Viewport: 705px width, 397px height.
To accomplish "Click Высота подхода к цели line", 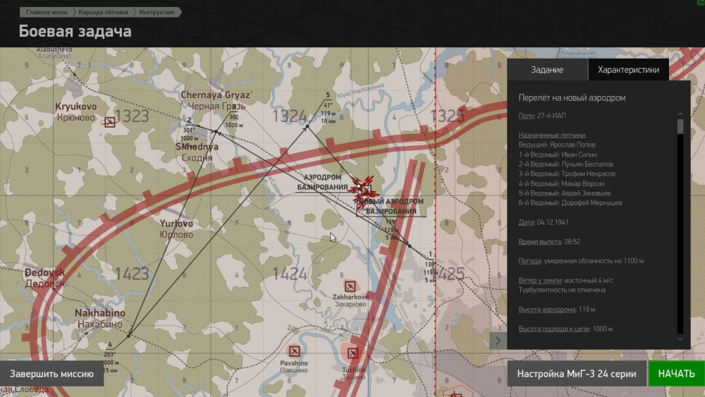I will tap(565, 329).
